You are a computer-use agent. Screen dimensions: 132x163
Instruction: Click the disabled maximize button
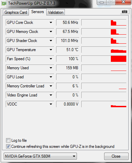click(x=111, y=2)
